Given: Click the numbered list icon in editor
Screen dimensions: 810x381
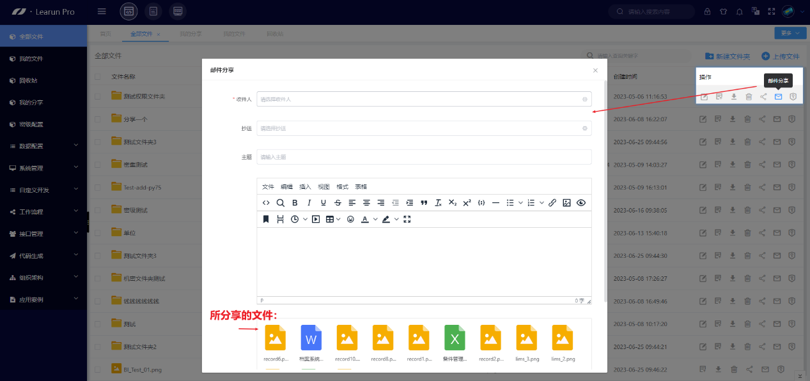Looking at the screenshot, I should point(531,203).
